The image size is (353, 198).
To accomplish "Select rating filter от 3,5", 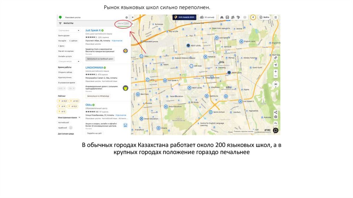I will [x=73, y=106].
